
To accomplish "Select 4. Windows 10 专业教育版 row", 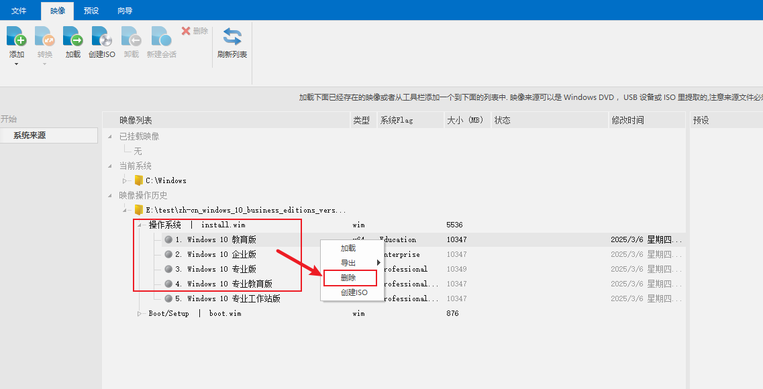I will point(423,284).
